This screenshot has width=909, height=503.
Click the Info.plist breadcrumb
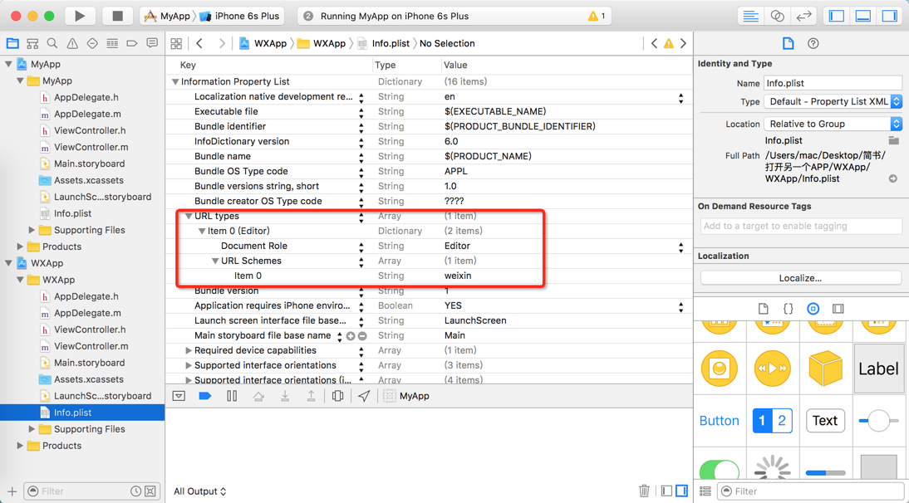[383, 43]
